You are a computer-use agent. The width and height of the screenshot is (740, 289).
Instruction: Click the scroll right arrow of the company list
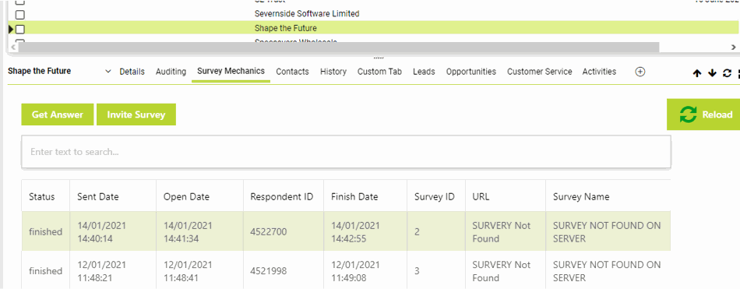click(x=734, y=48)
